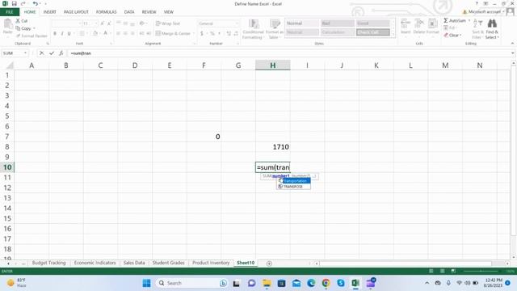Image resolution: width=517 pixels, height=291 pixels.
Task: Click the Percent Style icon
Action: [x=212, y=33]
